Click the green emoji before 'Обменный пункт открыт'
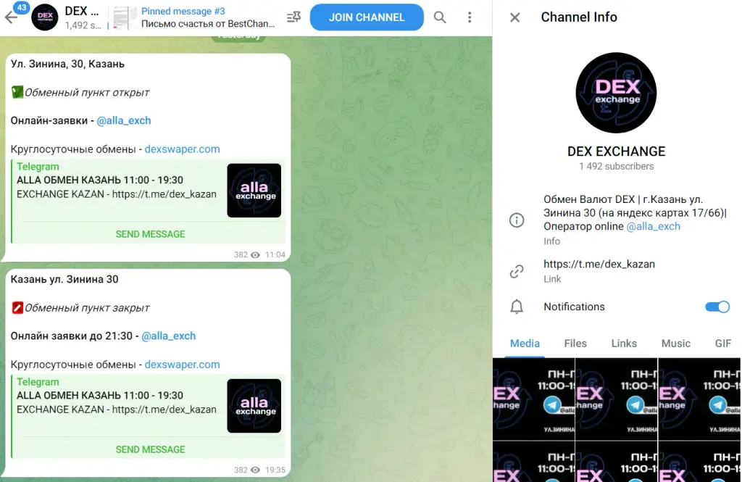 [x=17, y=92]
